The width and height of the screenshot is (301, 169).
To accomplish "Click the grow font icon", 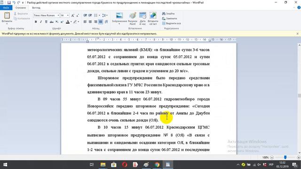I will 72,15.
